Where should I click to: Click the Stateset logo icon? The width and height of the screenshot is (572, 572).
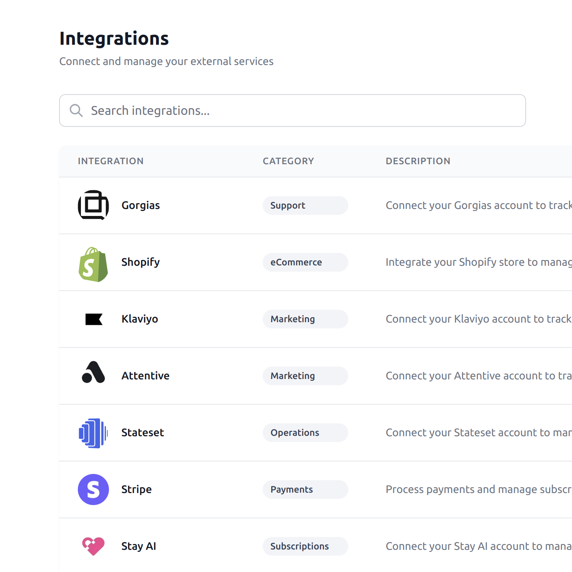click(93, 433)
